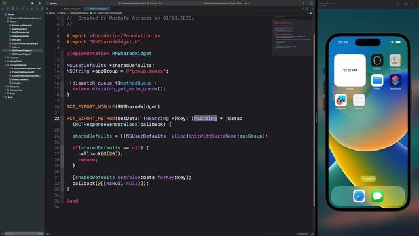Launch Messages from the simulator dock
Screen dimensions: 419x236
point(377,196)
